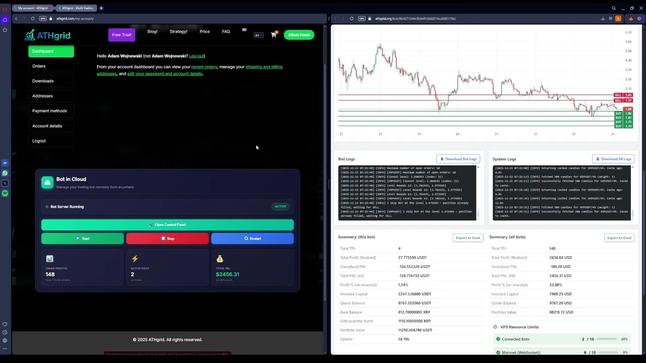Click the System Logs console area
The width and height of the screenshot is (646, 363).
click(562, 193)
